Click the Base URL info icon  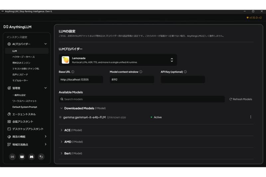(x=73, y=72)
